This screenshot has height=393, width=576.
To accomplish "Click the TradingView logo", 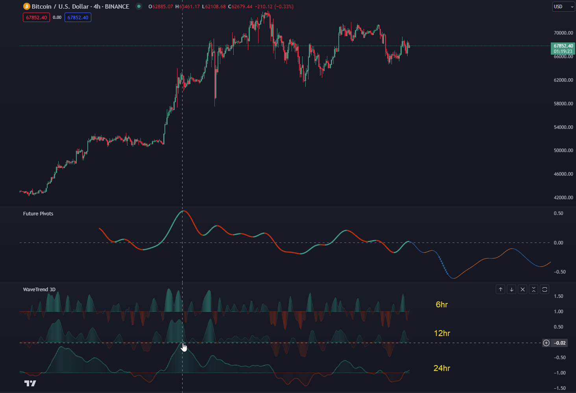I will 30,383.
